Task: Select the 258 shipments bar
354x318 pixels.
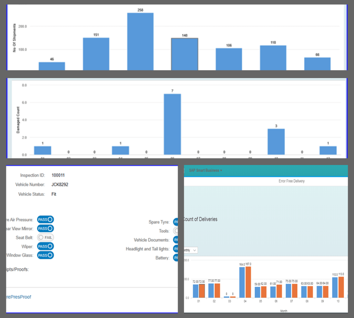Action: [x=140, y=41]
